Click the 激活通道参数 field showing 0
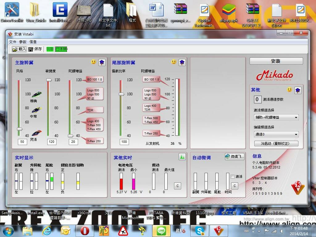Screen dimensions: 316x237 [x=257, y=99]
